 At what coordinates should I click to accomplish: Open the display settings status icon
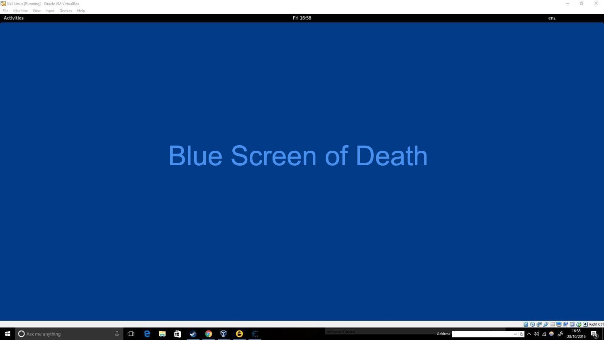click(x=559, y=324)
